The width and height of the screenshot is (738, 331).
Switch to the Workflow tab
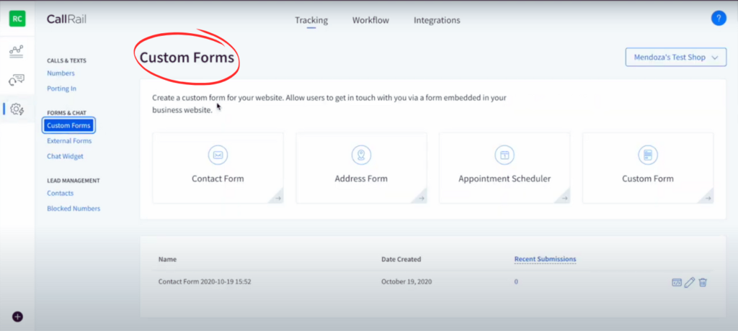click(x=371, y=20)
